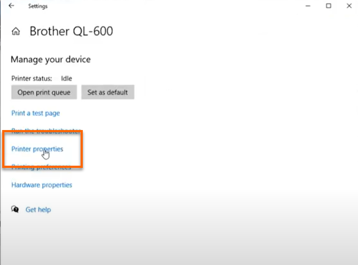The width and height of the screenshot is (358, 265).
Task: Click the Home icon beside printer name
Action: pyautogui.click(x=16, y=31)
